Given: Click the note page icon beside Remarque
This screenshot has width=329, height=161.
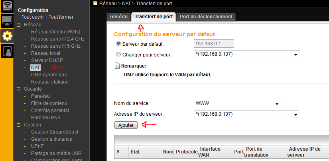Looking at the screenshot, I should click(117, 66).
